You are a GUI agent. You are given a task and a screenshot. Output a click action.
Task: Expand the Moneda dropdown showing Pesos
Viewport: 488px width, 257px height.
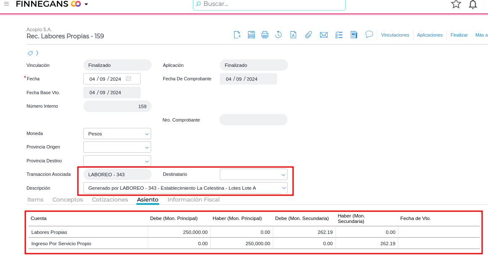[x=117, y=134]
